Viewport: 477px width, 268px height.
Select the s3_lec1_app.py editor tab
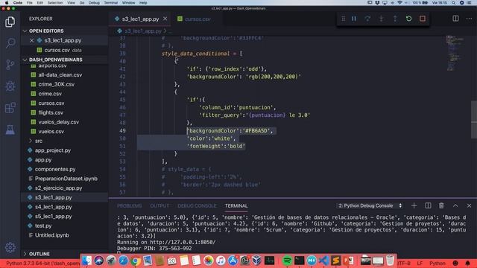141,19
